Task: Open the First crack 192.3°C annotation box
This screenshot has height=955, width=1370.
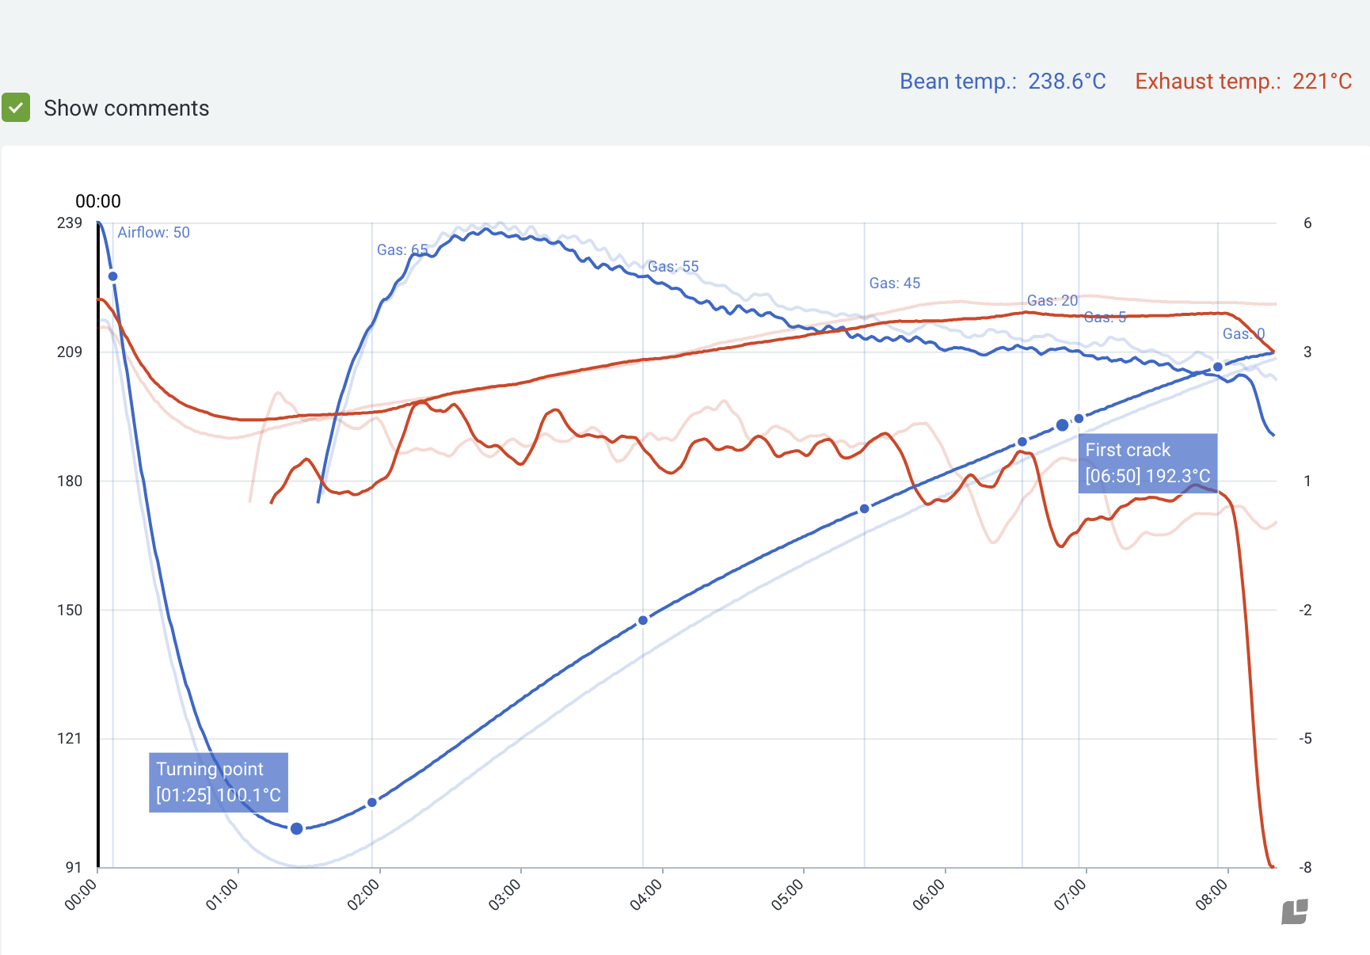Action: coord(1147,463)
